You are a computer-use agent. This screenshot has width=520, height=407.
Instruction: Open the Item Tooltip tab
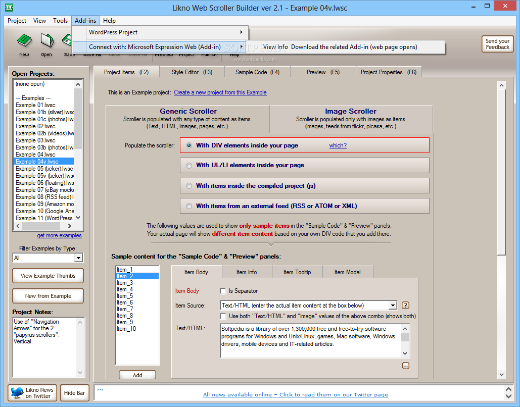tap(297, 272)
